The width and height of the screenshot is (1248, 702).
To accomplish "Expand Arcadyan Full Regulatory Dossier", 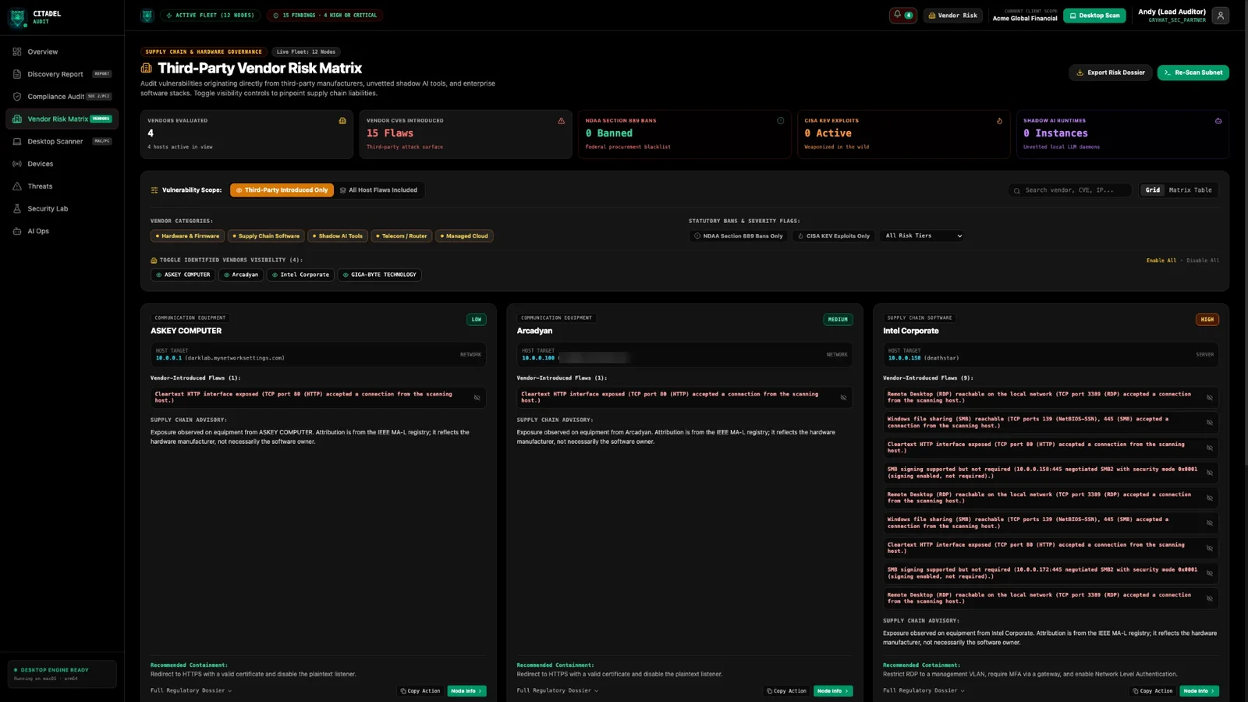I will tap(558, 690).
